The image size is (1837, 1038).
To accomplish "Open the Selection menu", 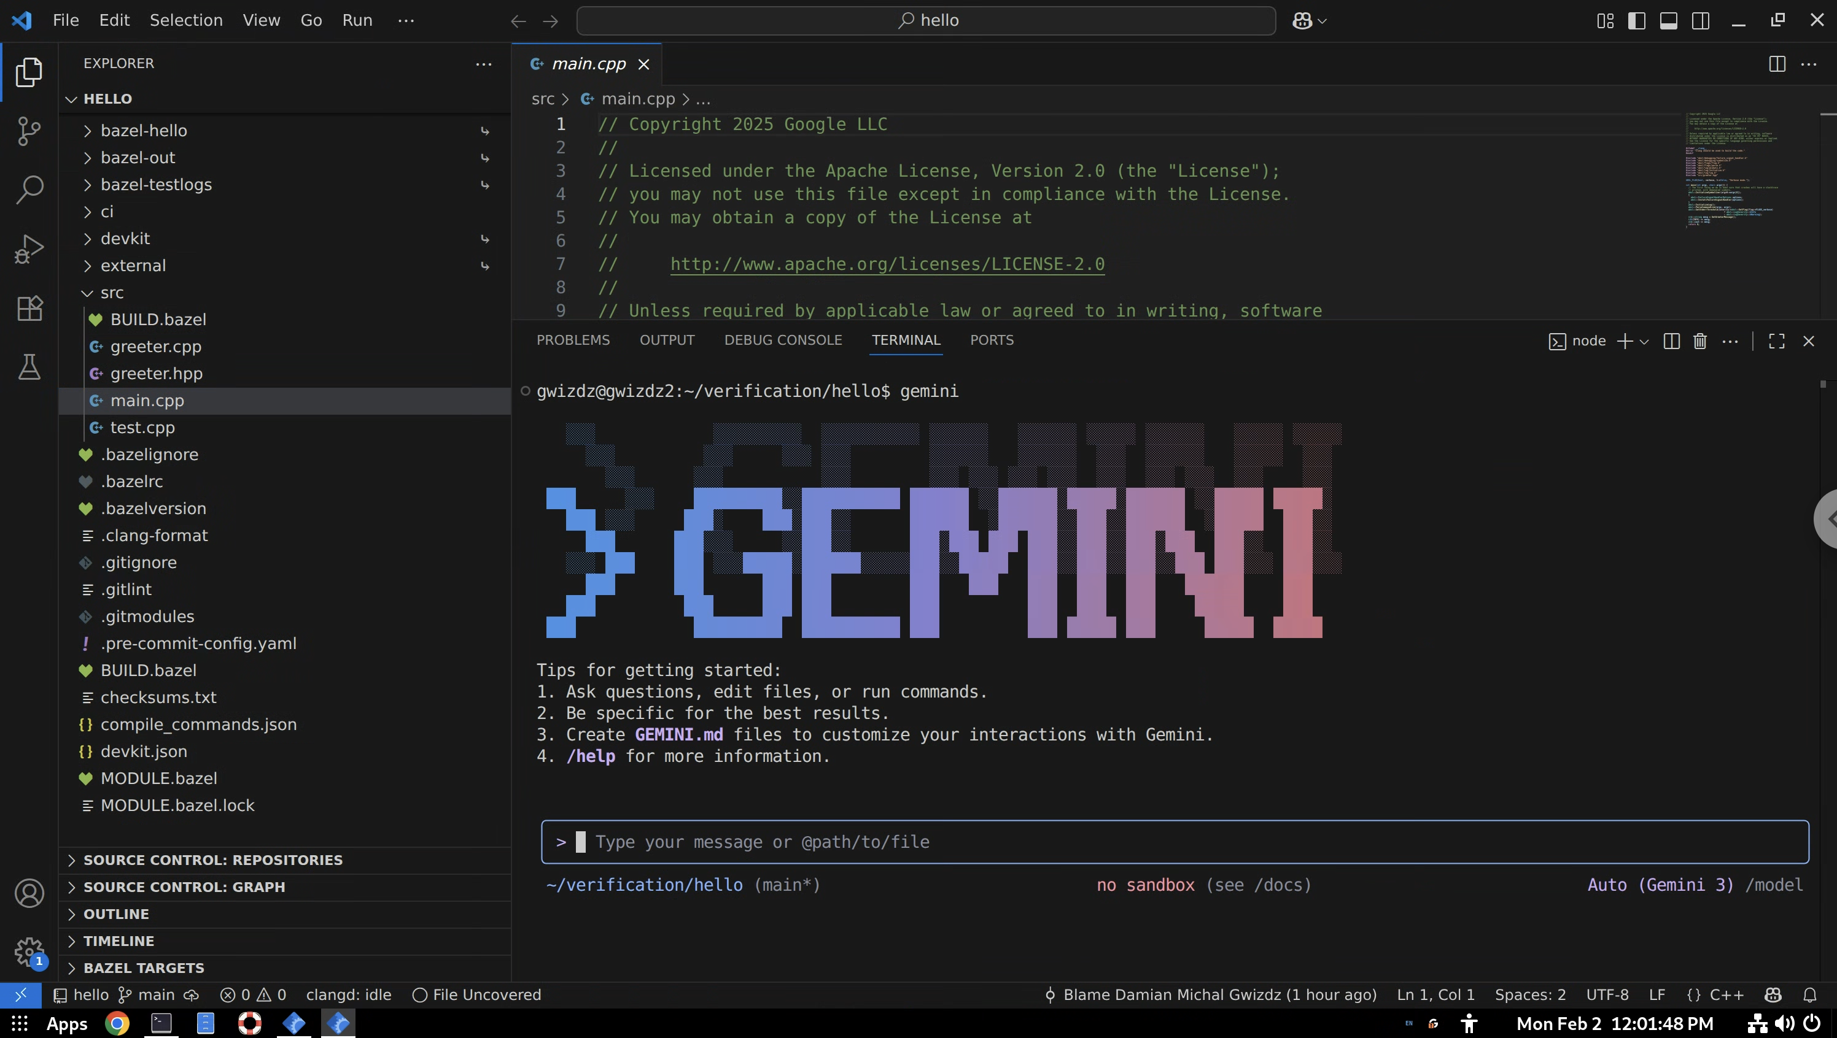I will [185, 21].
